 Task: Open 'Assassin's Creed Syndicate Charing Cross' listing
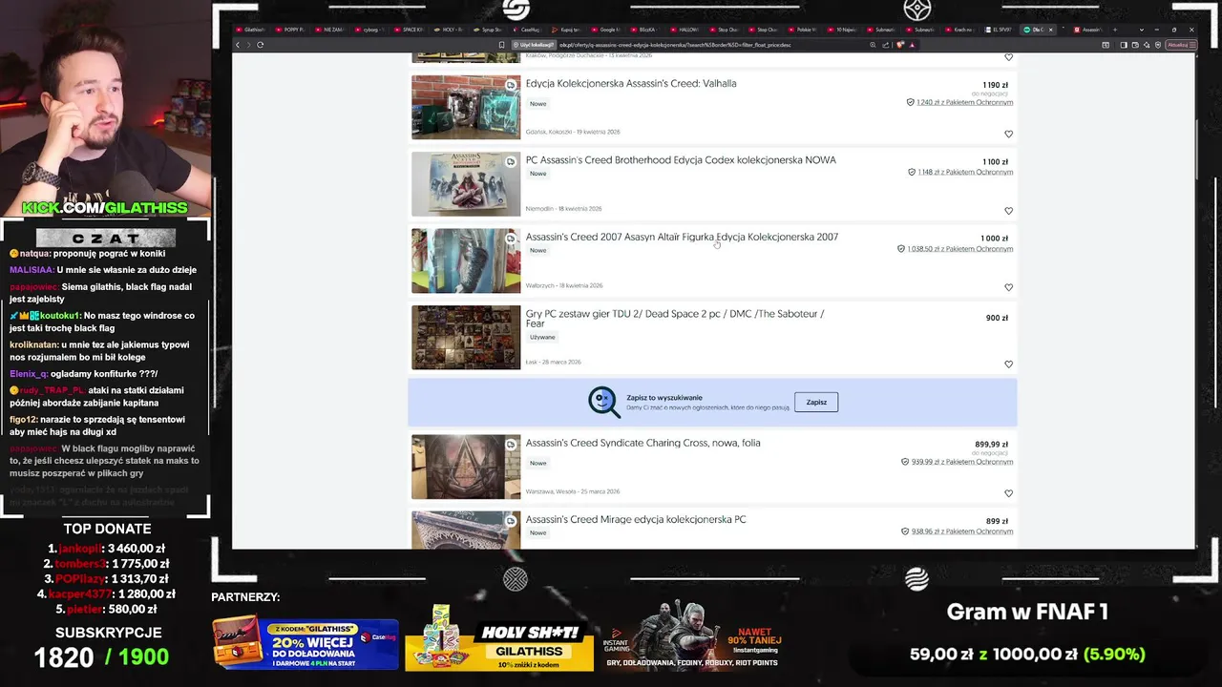click(643, 443)
